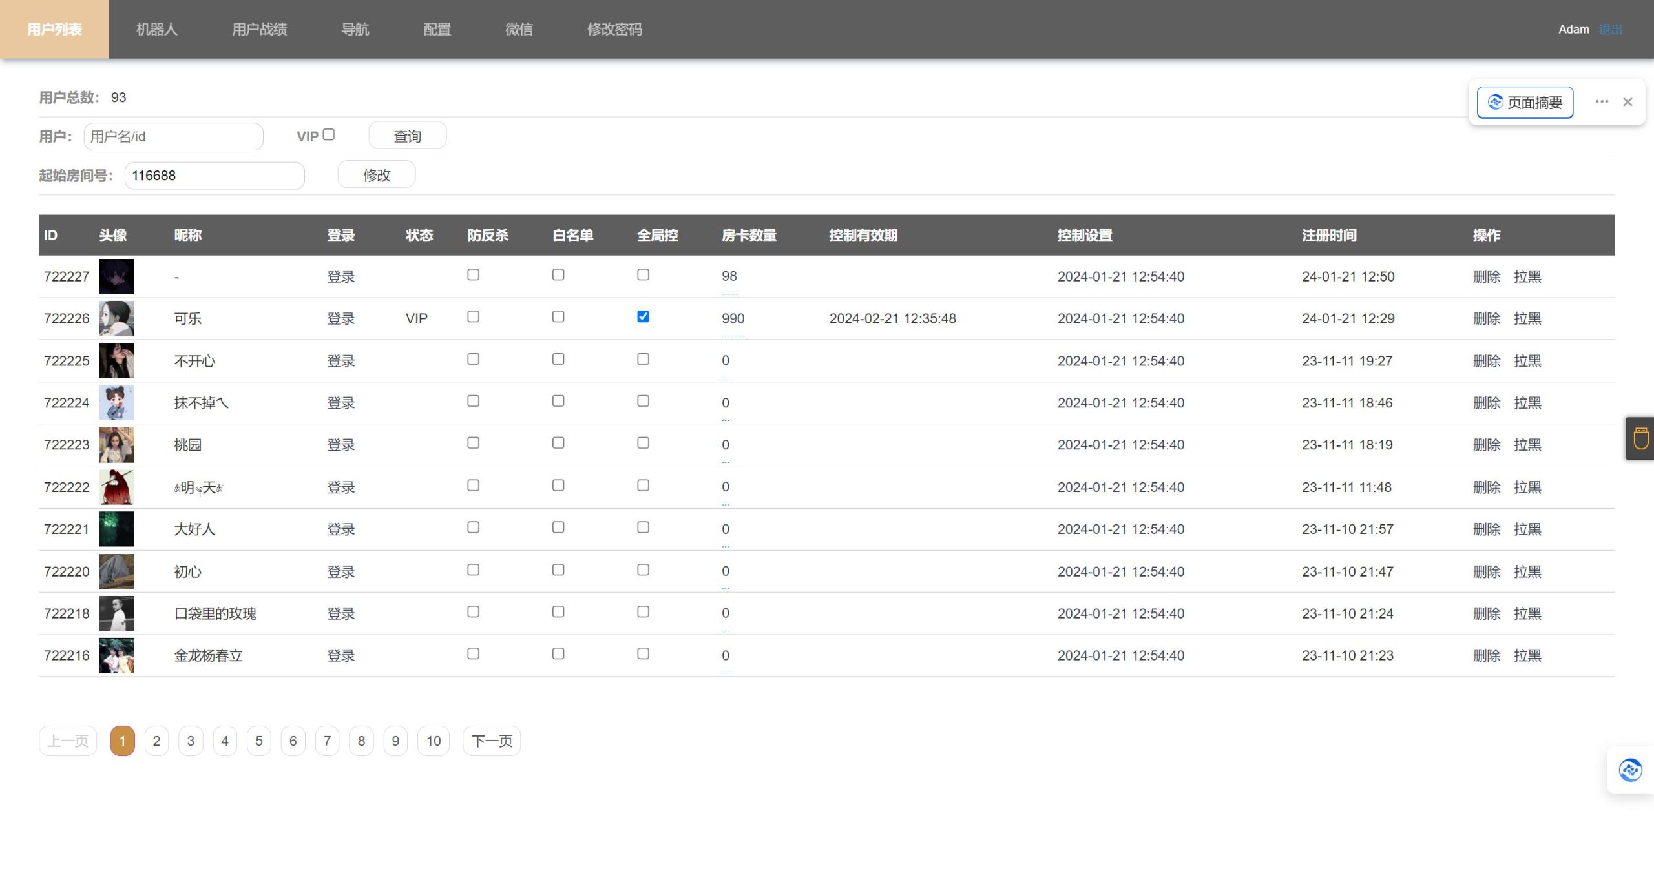1654x891 pixels.
Task: Open avatar image for 金龙杨春立
Action: pyautogui.click(x=116, y=655)
